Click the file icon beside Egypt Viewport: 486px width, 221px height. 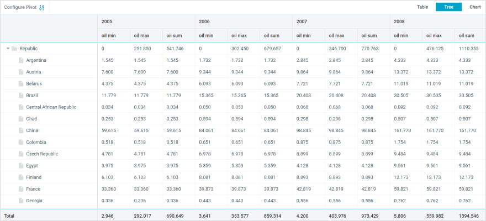coord(22,166)
